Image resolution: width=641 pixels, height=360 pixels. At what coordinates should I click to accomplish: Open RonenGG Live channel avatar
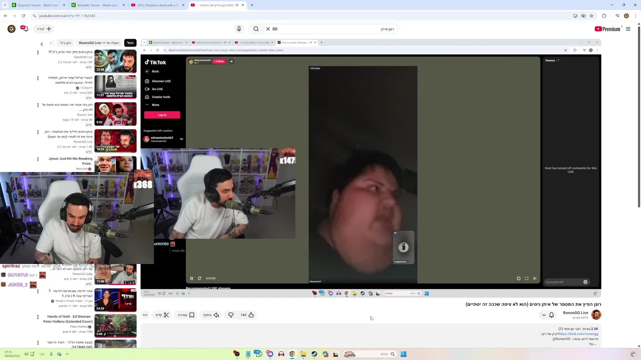596,314
